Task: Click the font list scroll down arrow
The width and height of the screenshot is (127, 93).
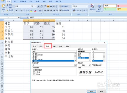Action: [x=75, y=61]
